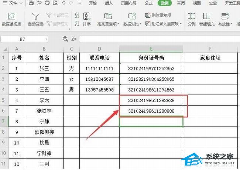Open the 有效性 dropdown
240x170 pixels.
coord(225,19)
